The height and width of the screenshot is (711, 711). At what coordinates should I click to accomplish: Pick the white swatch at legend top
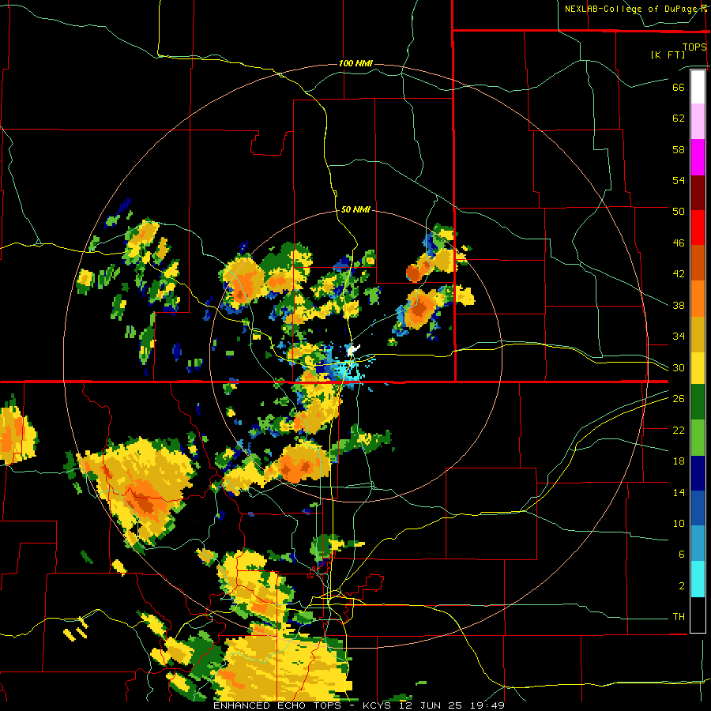click(x=698, y=87)
